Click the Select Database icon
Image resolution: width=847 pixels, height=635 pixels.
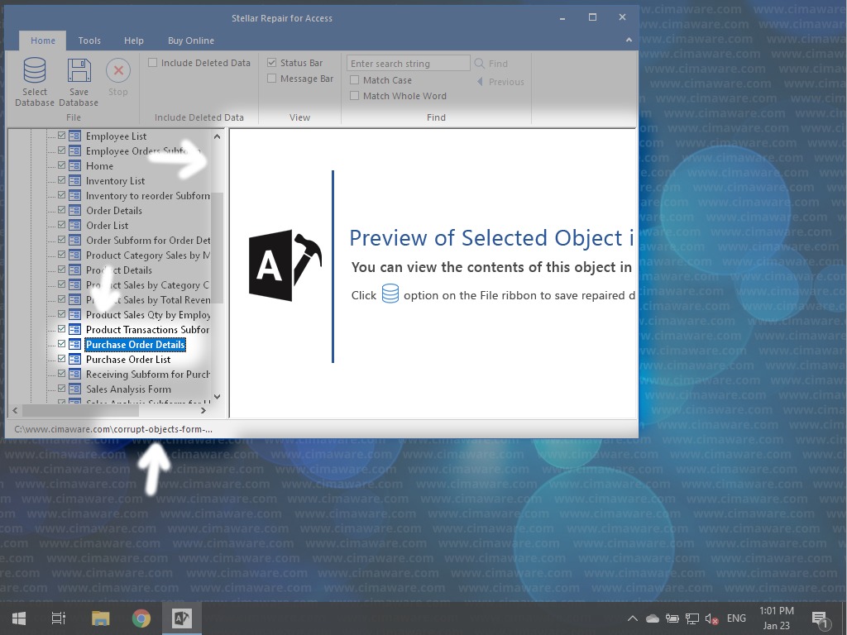tap(35, 73)
